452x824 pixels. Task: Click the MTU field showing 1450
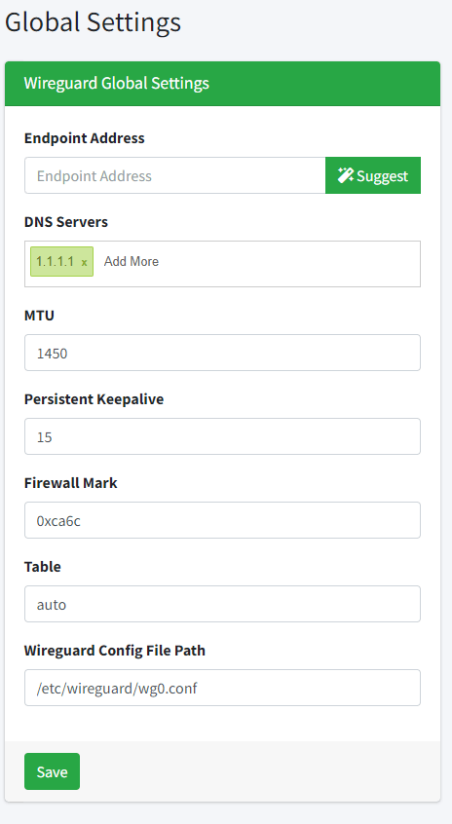pos(222,353)
